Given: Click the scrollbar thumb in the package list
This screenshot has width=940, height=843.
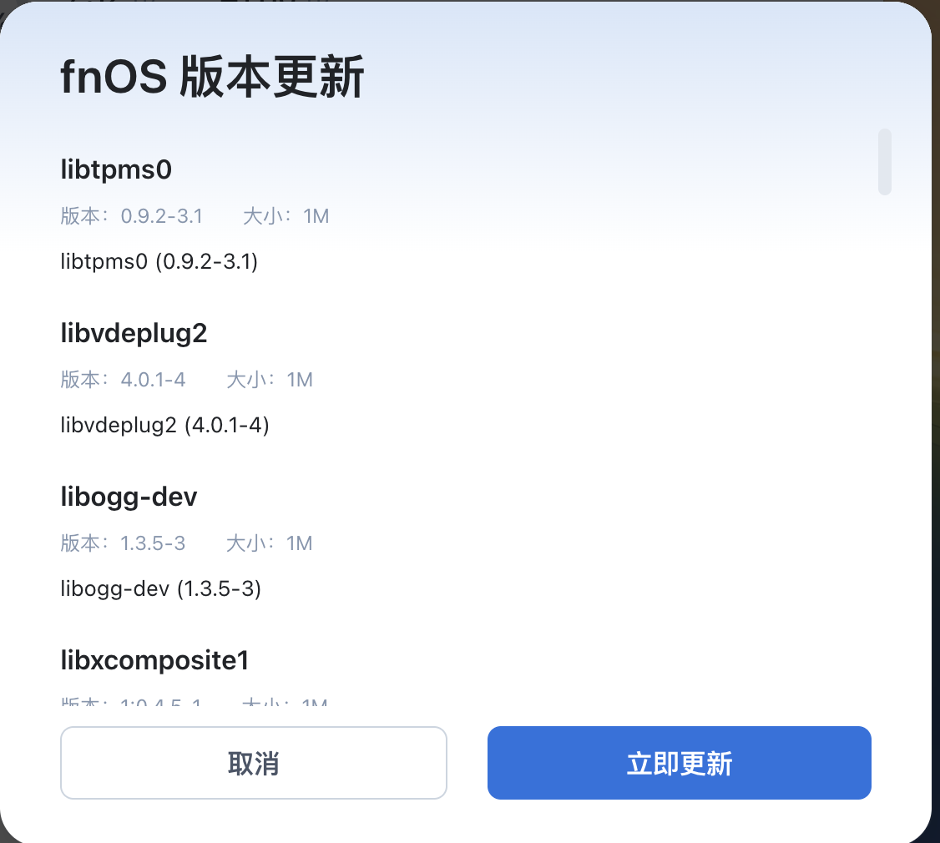Looking at the screenshot, I should pos(884,161).
